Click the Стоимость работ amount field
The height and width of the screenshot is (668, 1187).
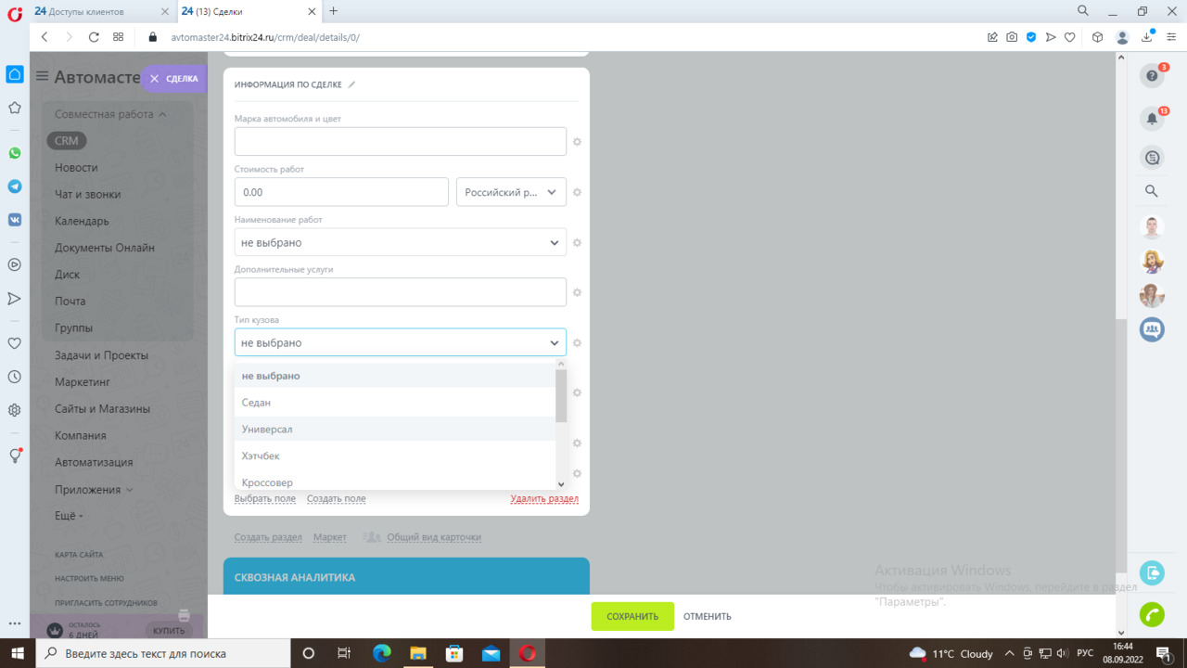341,192
